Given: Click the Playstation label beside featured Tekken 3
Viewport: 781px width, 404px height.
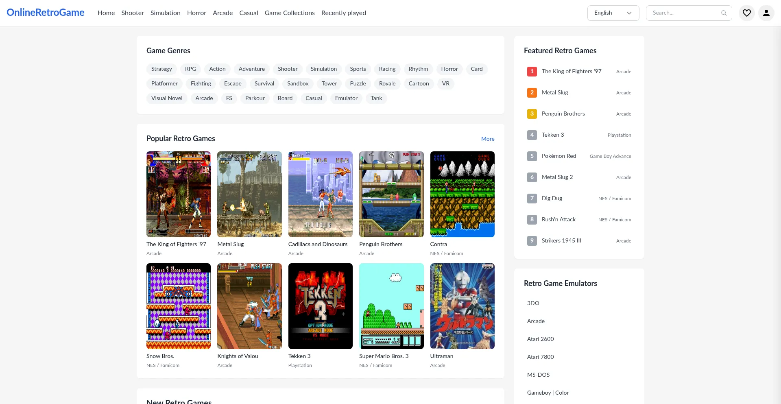Looking at the screenshot, I should [619, 135].
